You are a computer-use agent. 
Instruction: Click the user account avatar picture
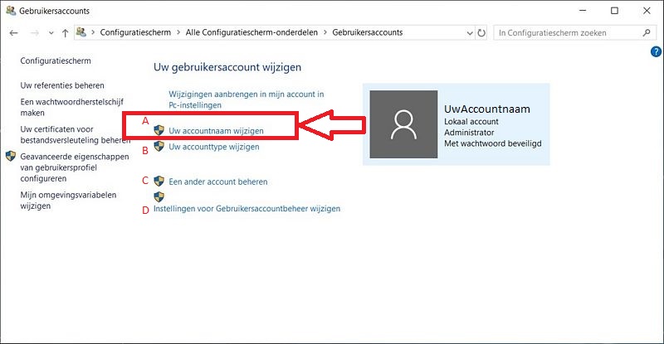(x=403, y=124)
